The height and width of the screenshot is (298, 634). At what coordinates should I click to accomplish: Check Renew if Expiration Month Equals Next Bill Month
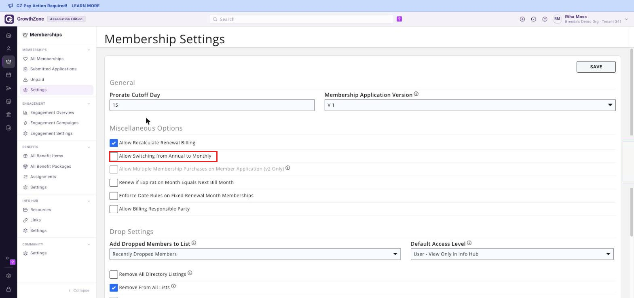[114, 183]
